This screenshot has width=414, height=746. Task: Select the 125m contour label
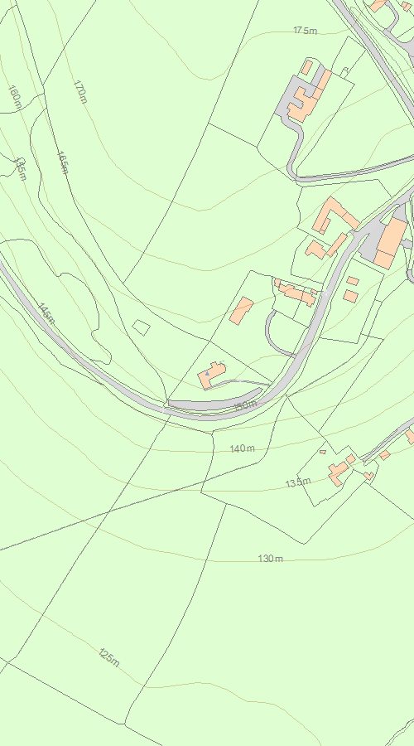(x=109, y=657)
